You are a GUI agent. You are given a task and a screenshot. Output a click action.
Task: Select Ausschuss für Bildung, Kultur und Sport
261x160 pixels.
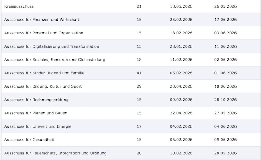[x=43, y=86]
